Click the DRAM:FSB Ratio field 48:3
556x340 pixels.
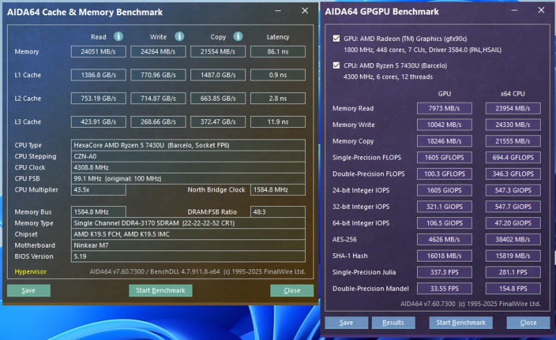278,212
